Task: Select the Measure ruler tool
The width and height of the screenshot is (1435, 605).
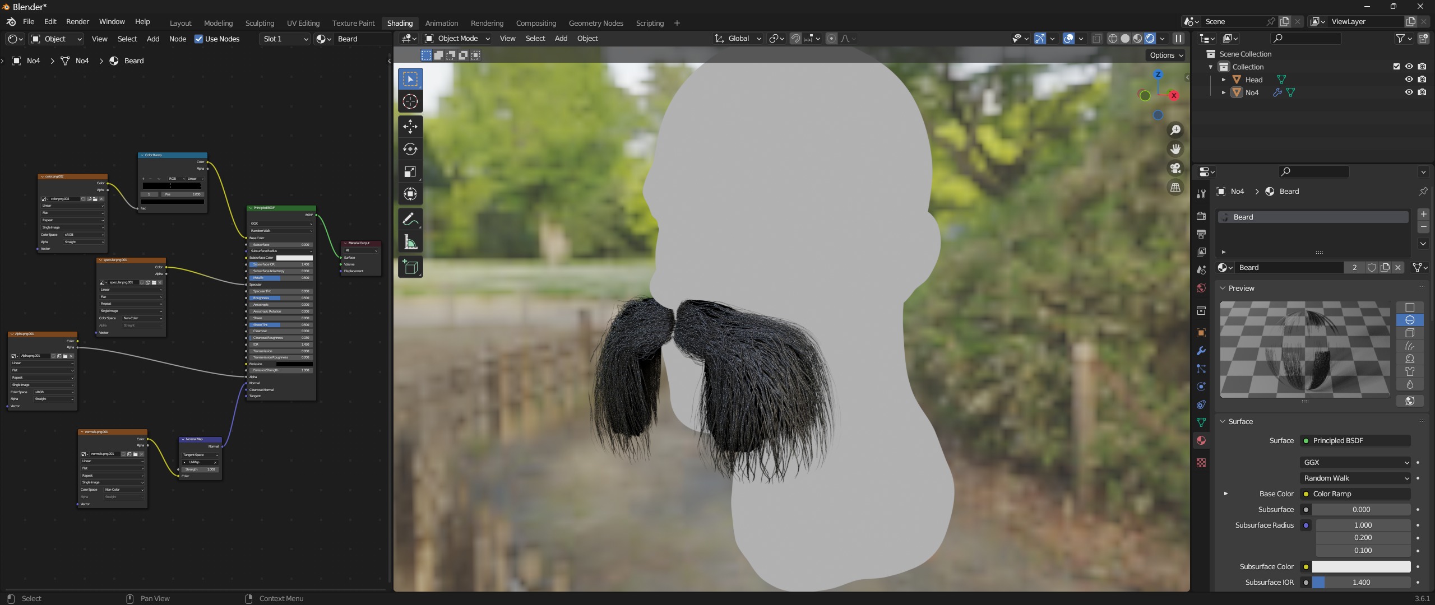Action: click(x=410, y=242)
